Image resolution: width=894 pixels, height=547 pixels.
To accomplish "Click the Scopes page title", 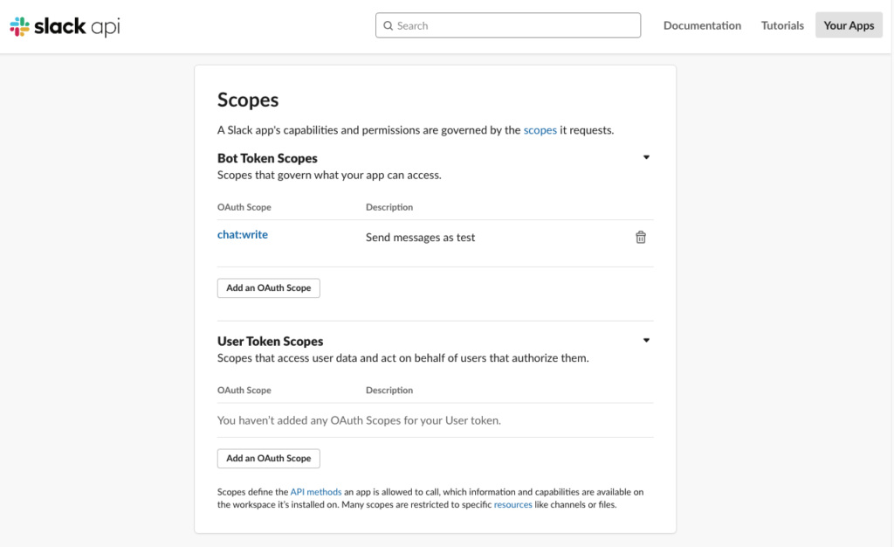I will 248,100.
